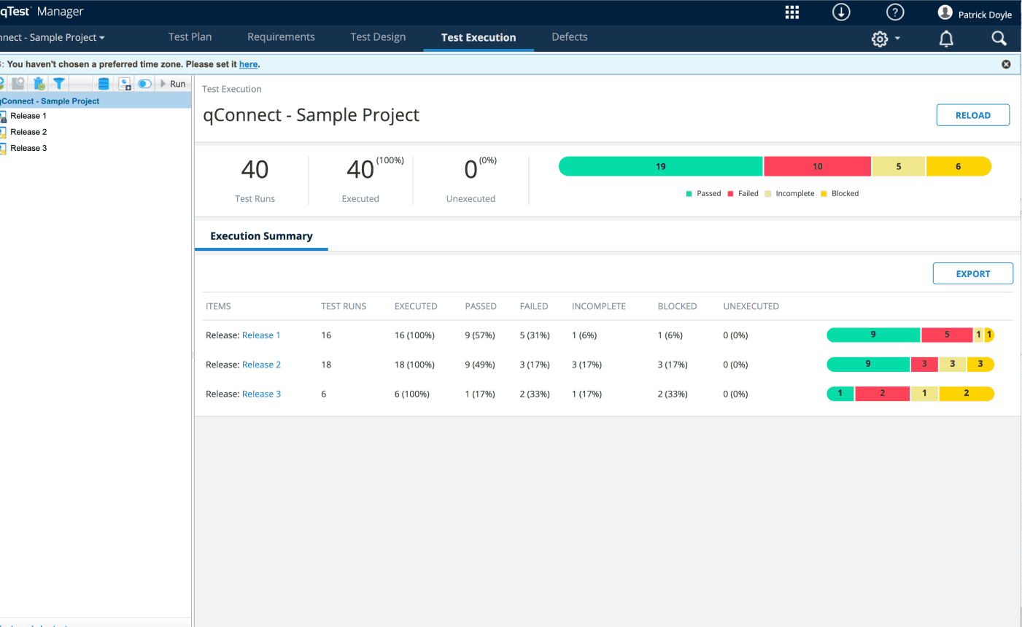Click Patrick Doyle user name

[x=985, y=15]
